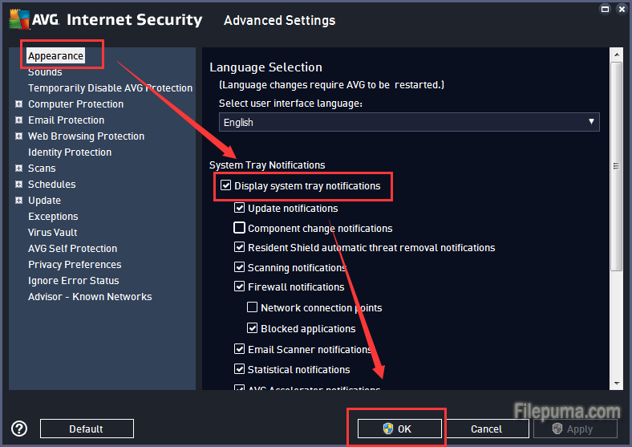Open the user interface language dropdown

tap(409, 122)
